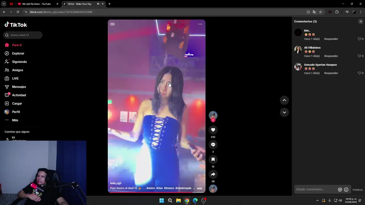The image size is (365, 205).
Task: Open Siguiendo in the sidebar
Action: pos(16,62)
